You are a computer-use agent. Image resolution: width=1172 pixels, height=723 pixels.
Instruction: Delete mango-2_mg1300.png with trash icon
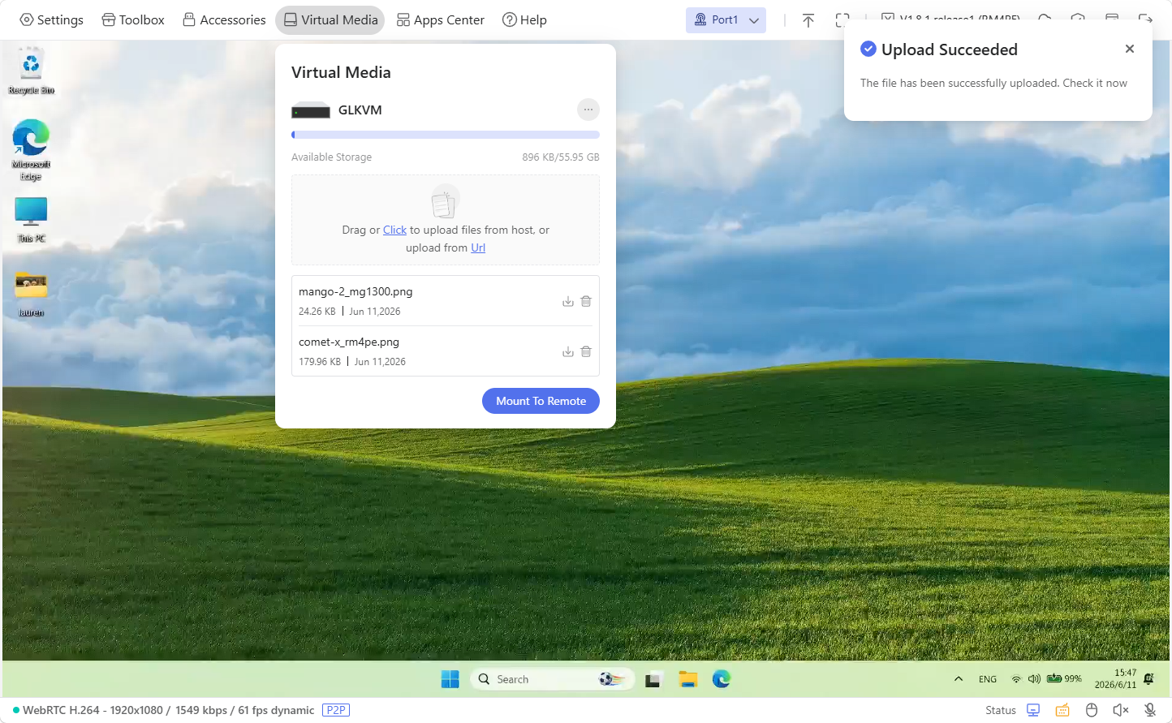pyautogui.click(x=586, y=301)
